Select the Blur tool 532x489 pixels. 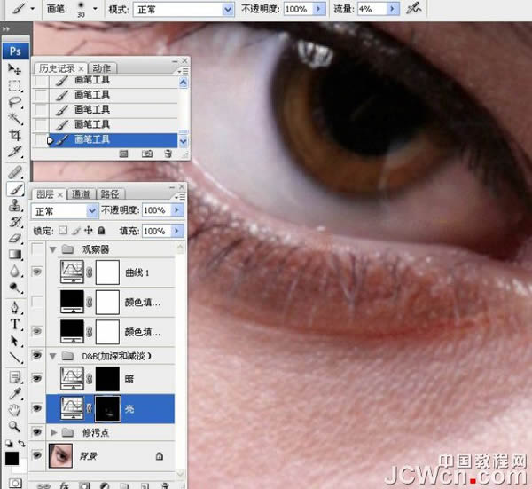point(14,271)
